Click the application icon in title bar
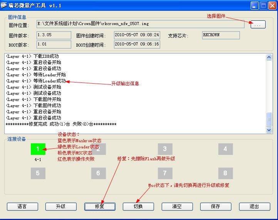Screen dimensions: 278x220 coord(4,5)
